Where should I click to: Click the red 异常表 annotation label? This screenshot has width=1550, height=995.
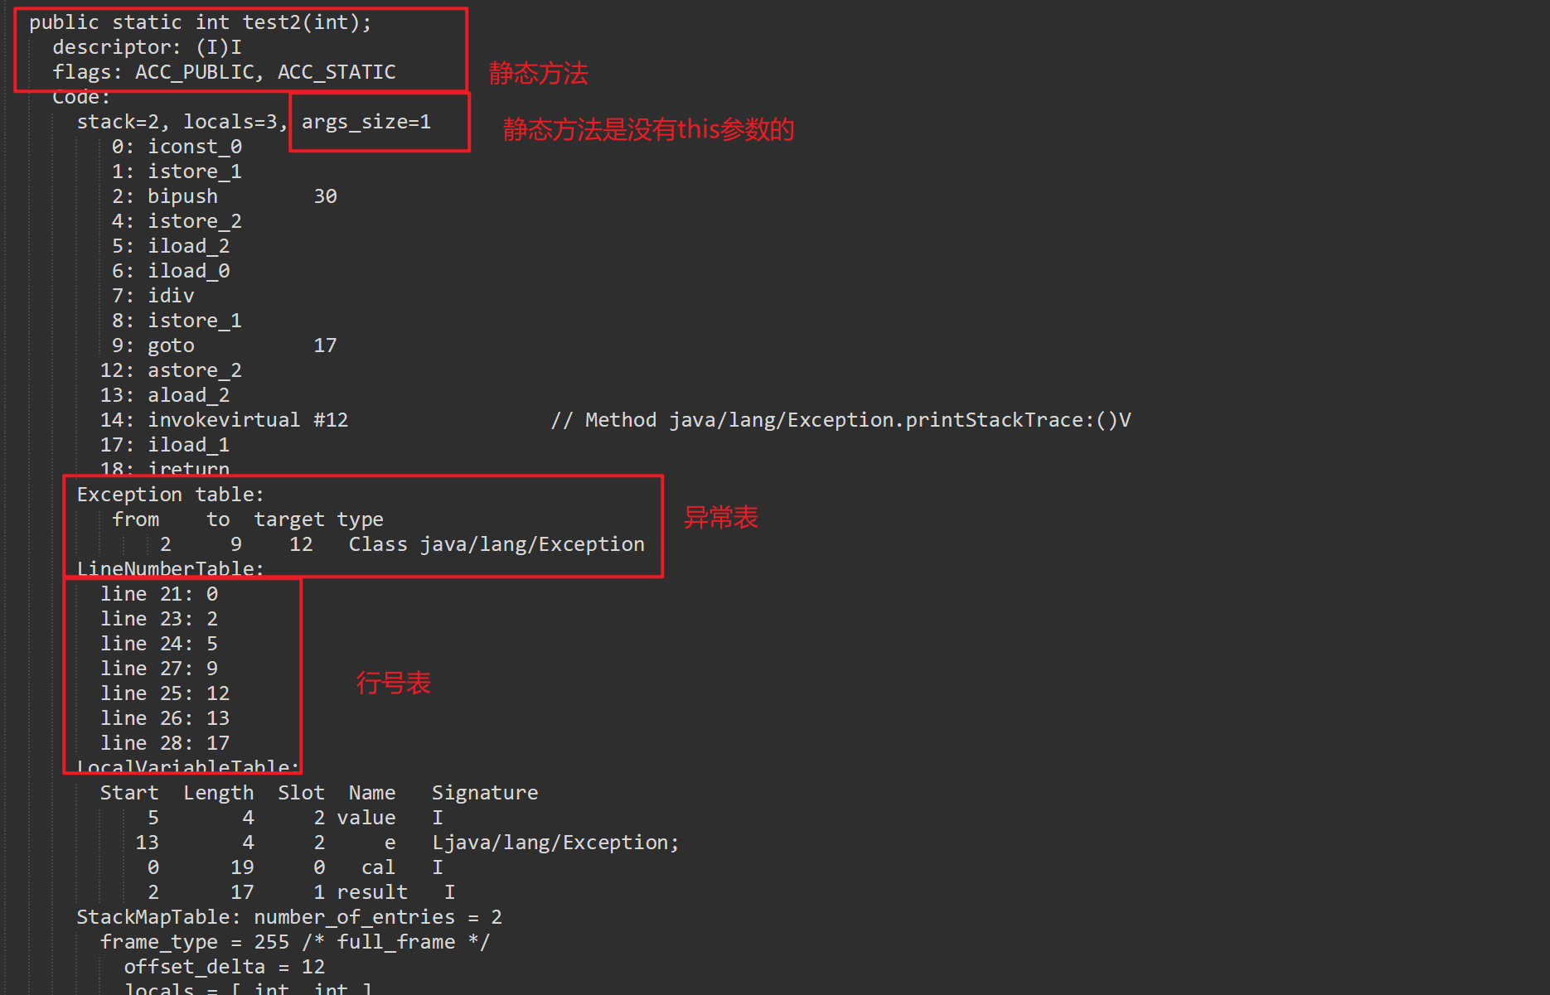(720, 518)
